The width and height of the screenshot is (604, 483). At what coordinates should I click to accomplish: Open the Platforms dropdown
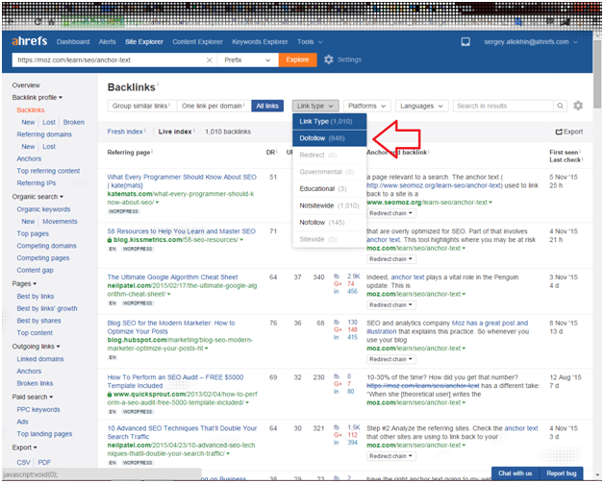coord(366,106)
